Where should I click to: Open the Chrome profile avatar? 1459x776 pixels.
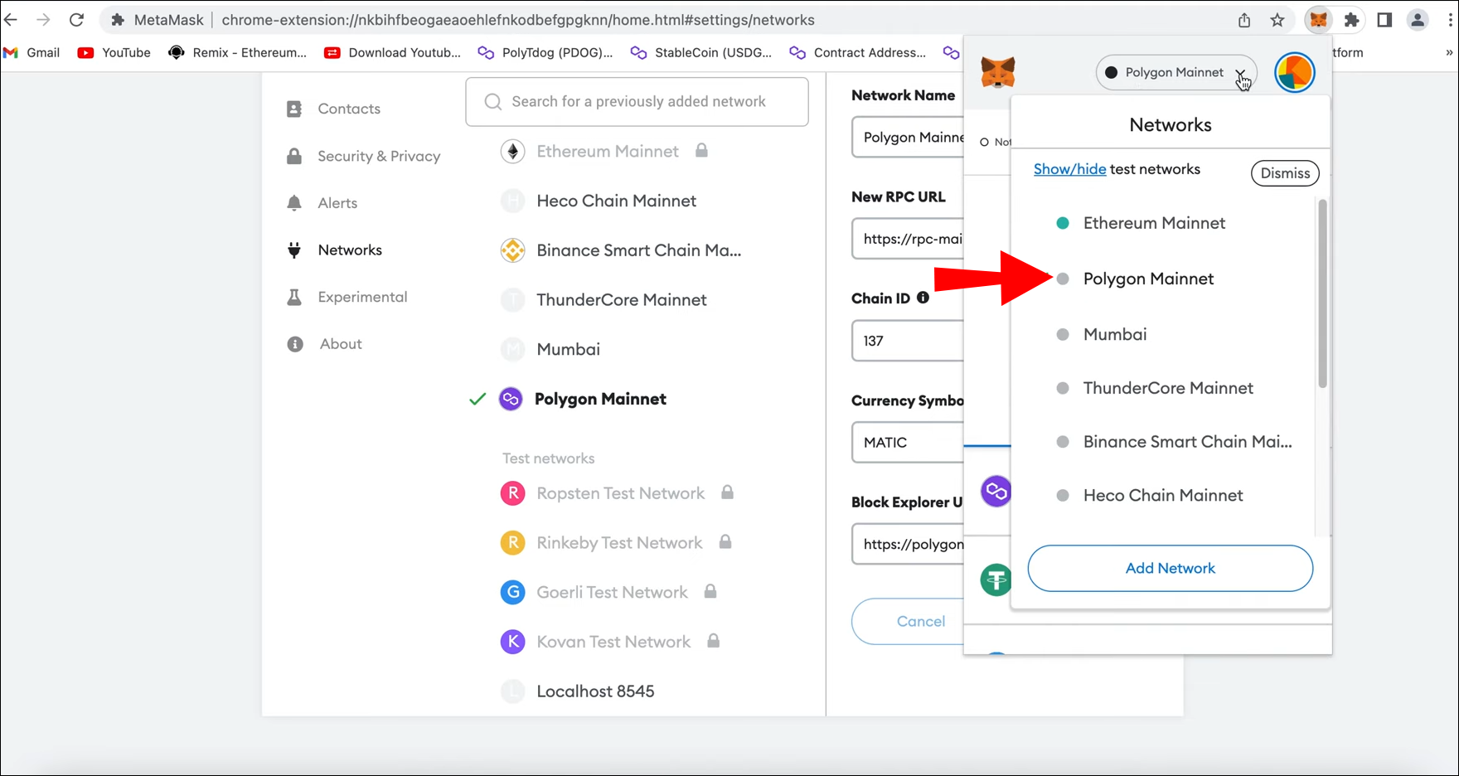coord(1418,20)
